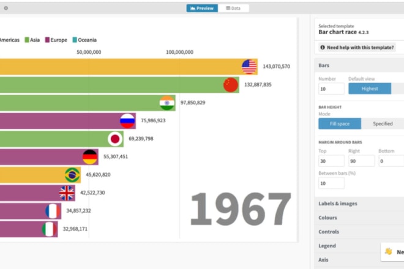
Task: Click the United Kingdom flag icon
Action: coord(67,193)
